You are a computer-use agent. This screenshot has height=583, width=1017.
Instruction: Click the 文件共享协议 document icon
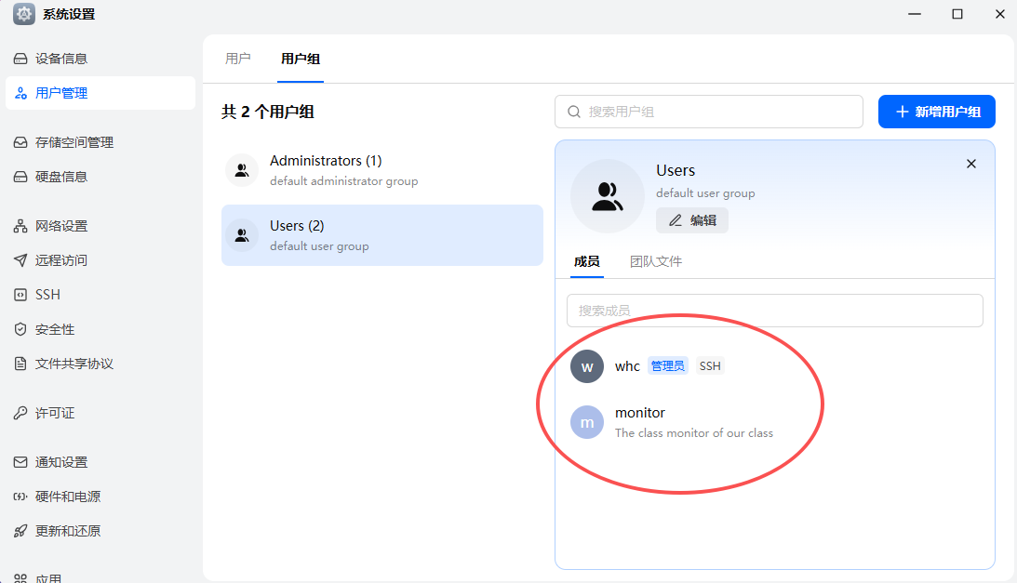coord(20,364)
